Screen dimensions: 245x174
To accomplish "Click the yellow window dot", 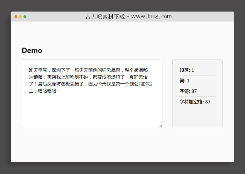I will [20, 17].
